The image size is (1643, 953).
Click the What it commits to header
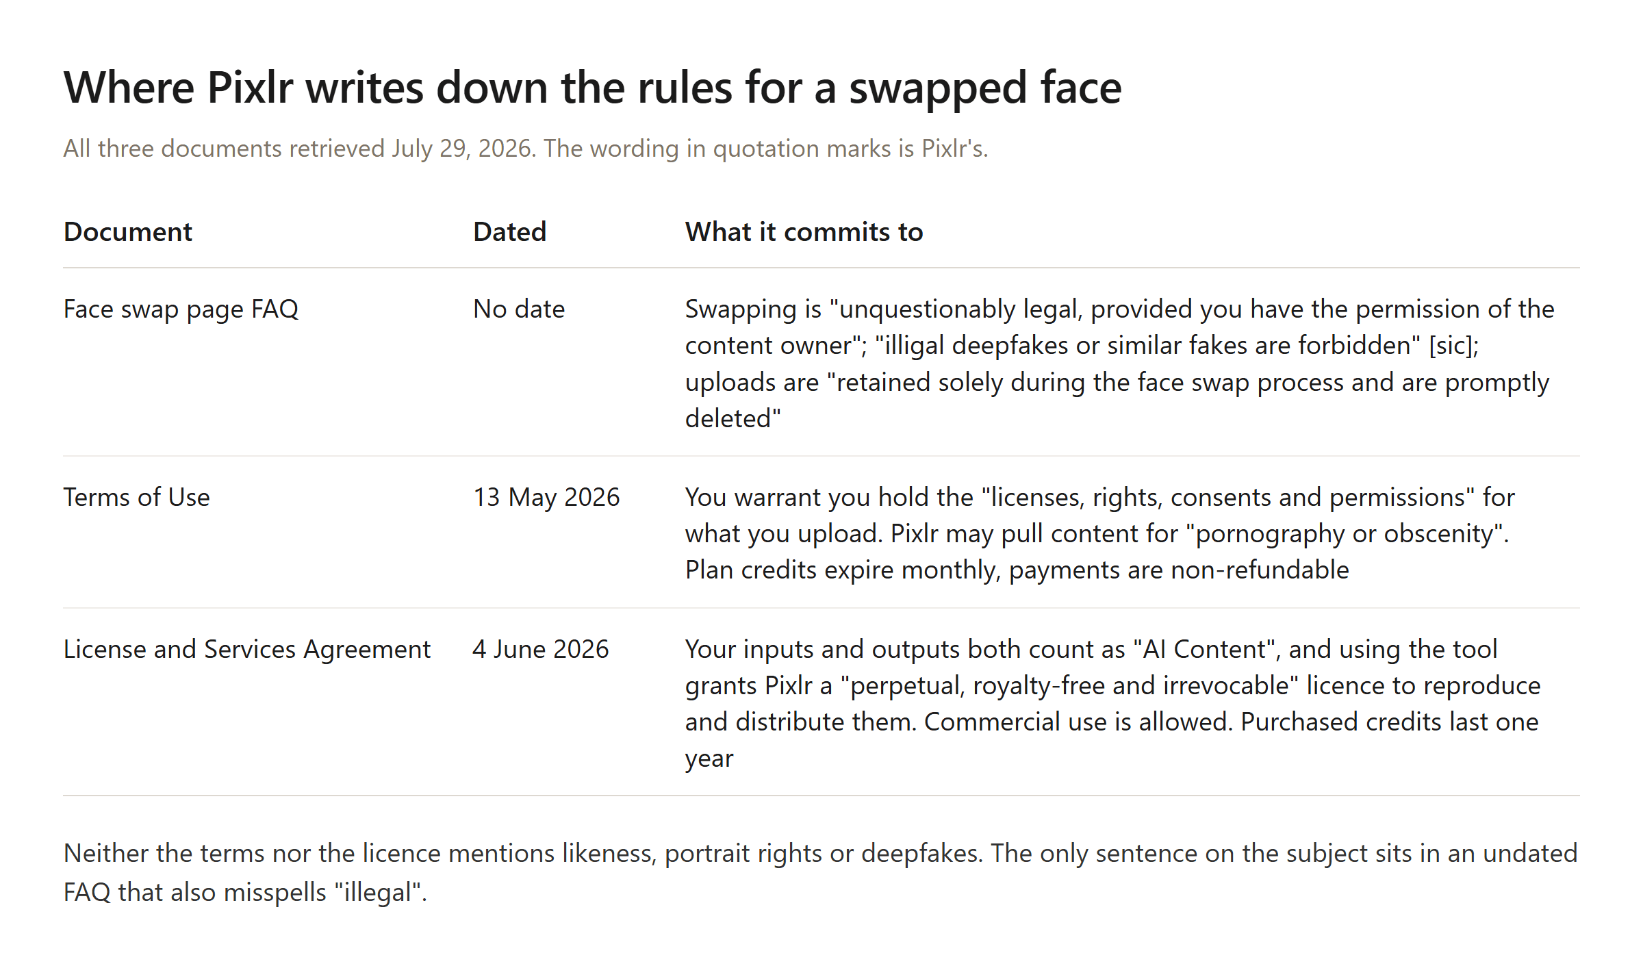[804, 232]
